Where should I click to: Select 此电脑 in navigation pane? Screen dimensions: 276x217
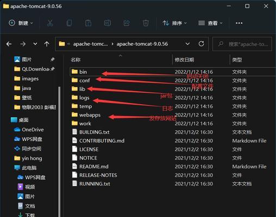coord(26,168)
